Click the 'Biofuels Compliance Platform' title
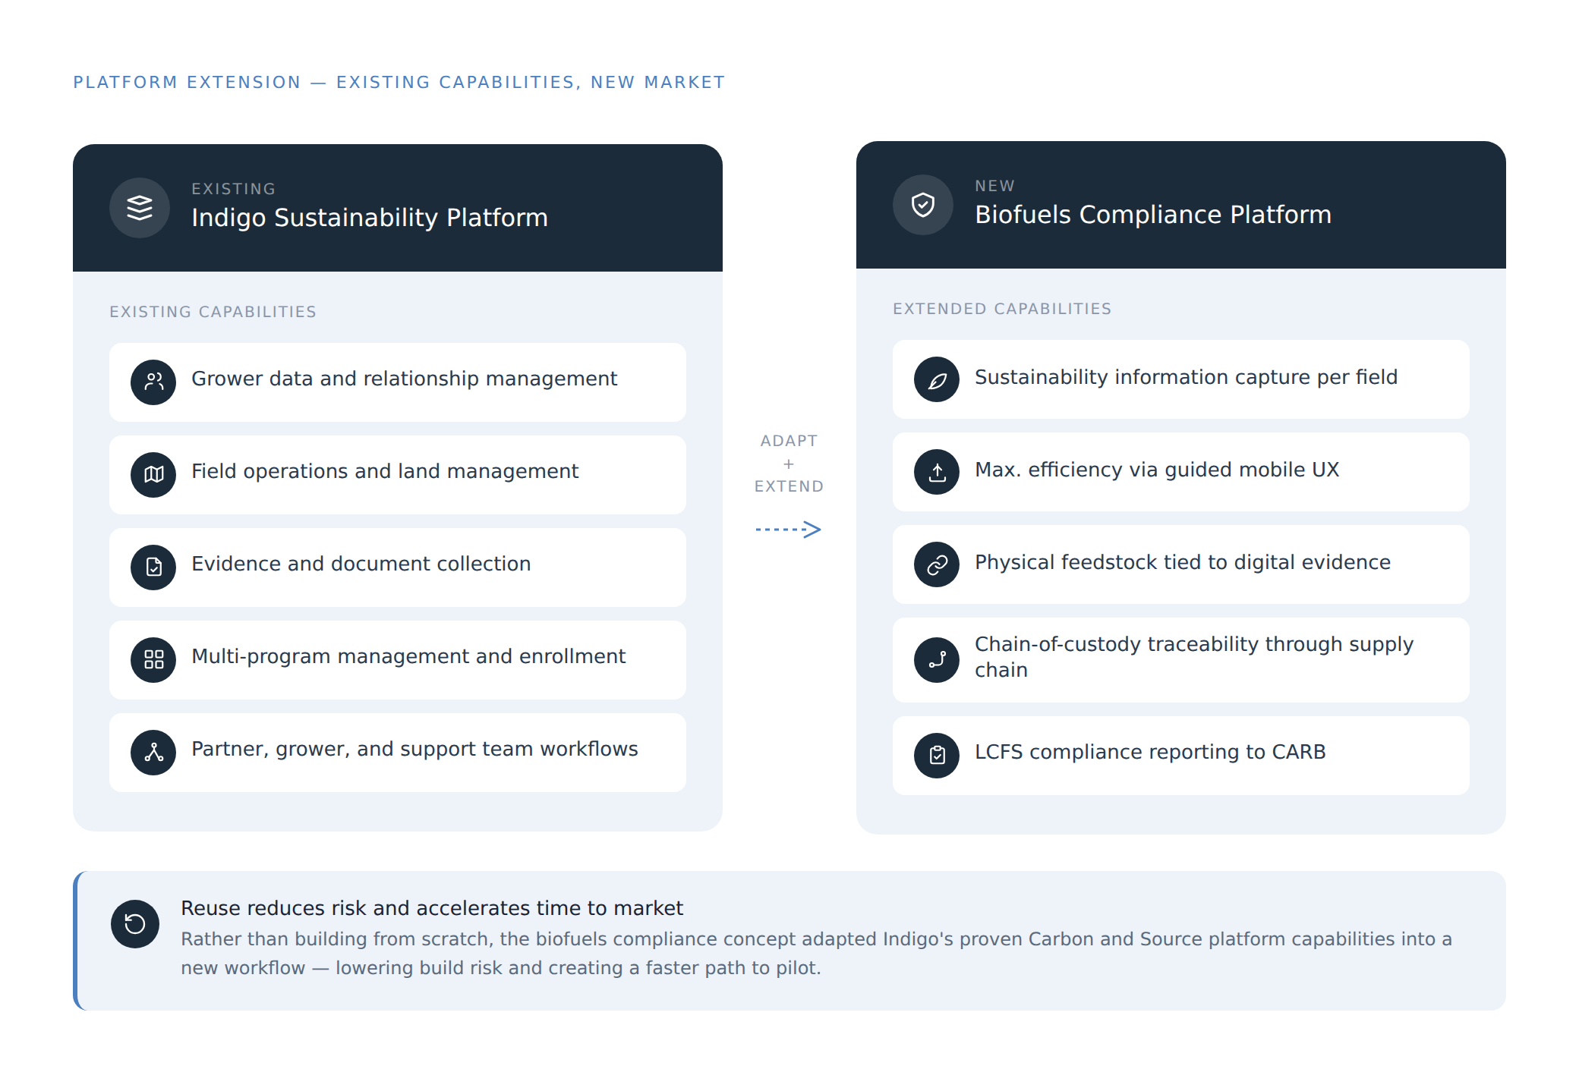Image resolution: width=1579 pixels, height=1091 pixels. point(1153,215)
